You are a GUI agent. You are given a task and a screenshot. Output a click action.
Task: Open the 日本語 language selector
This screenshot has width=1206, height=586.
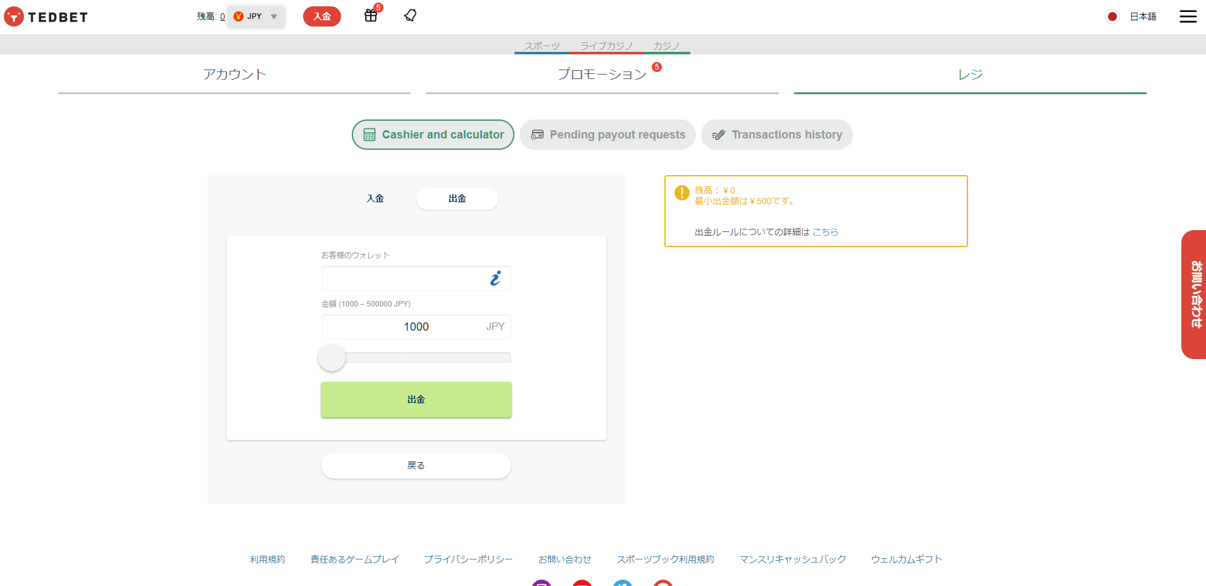(1143, 16)
